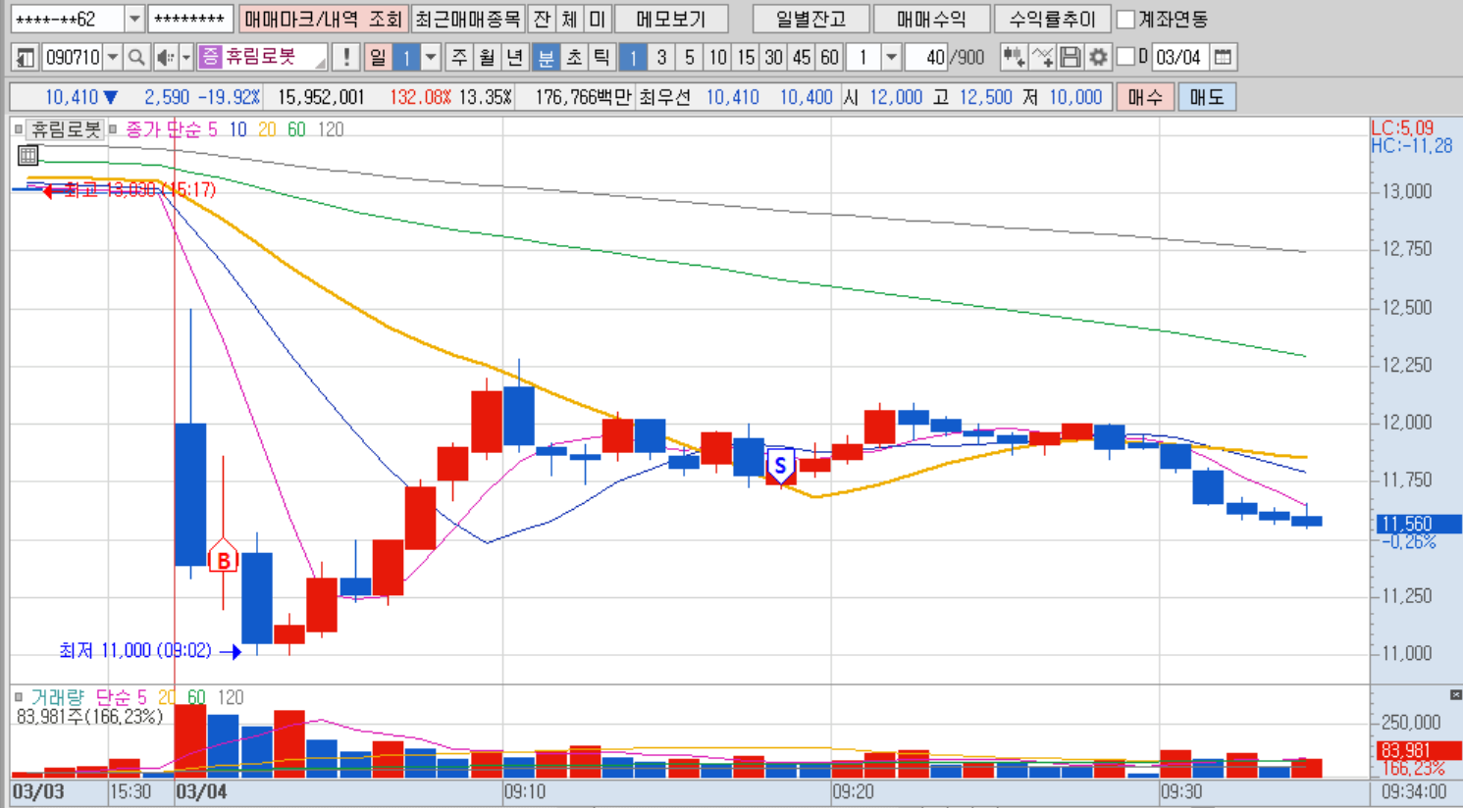Click the speaker sound alert icon

click(165, 58)
